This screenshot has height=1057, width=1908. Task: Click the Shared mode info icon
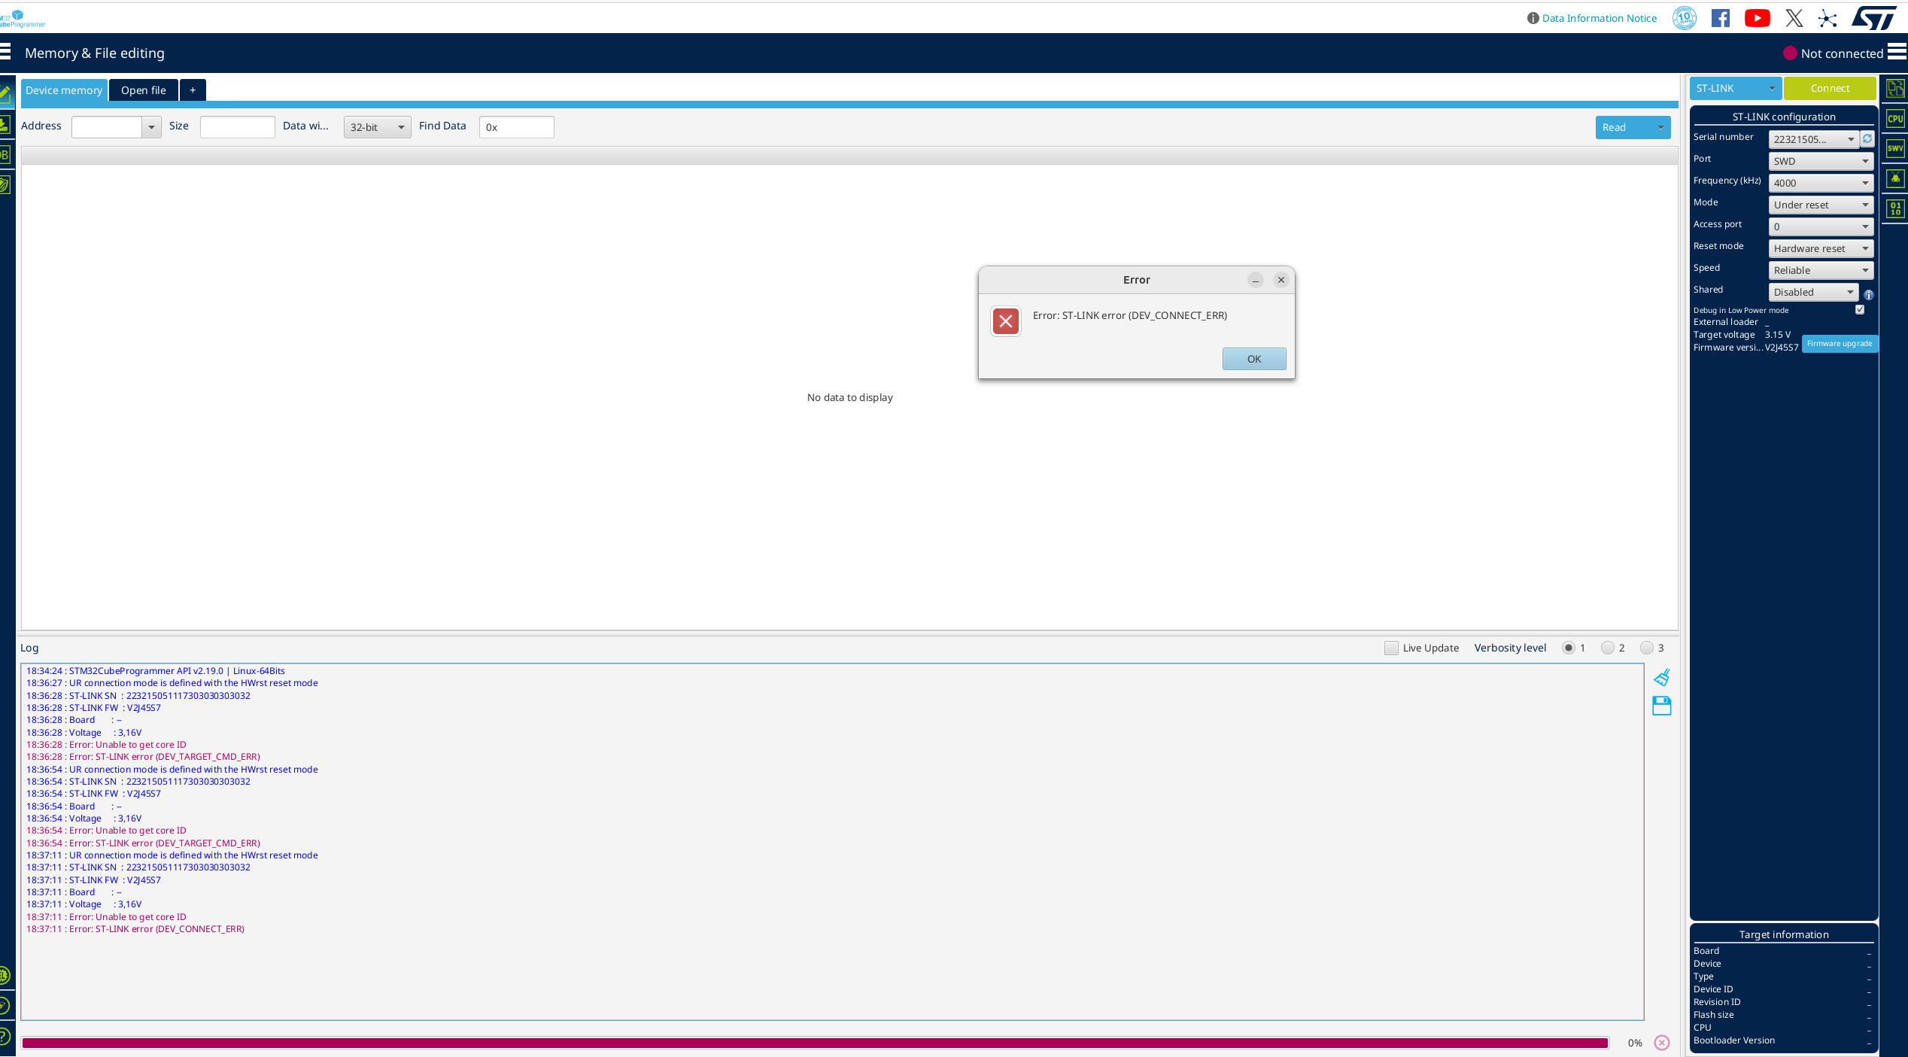coord(1869,295)
